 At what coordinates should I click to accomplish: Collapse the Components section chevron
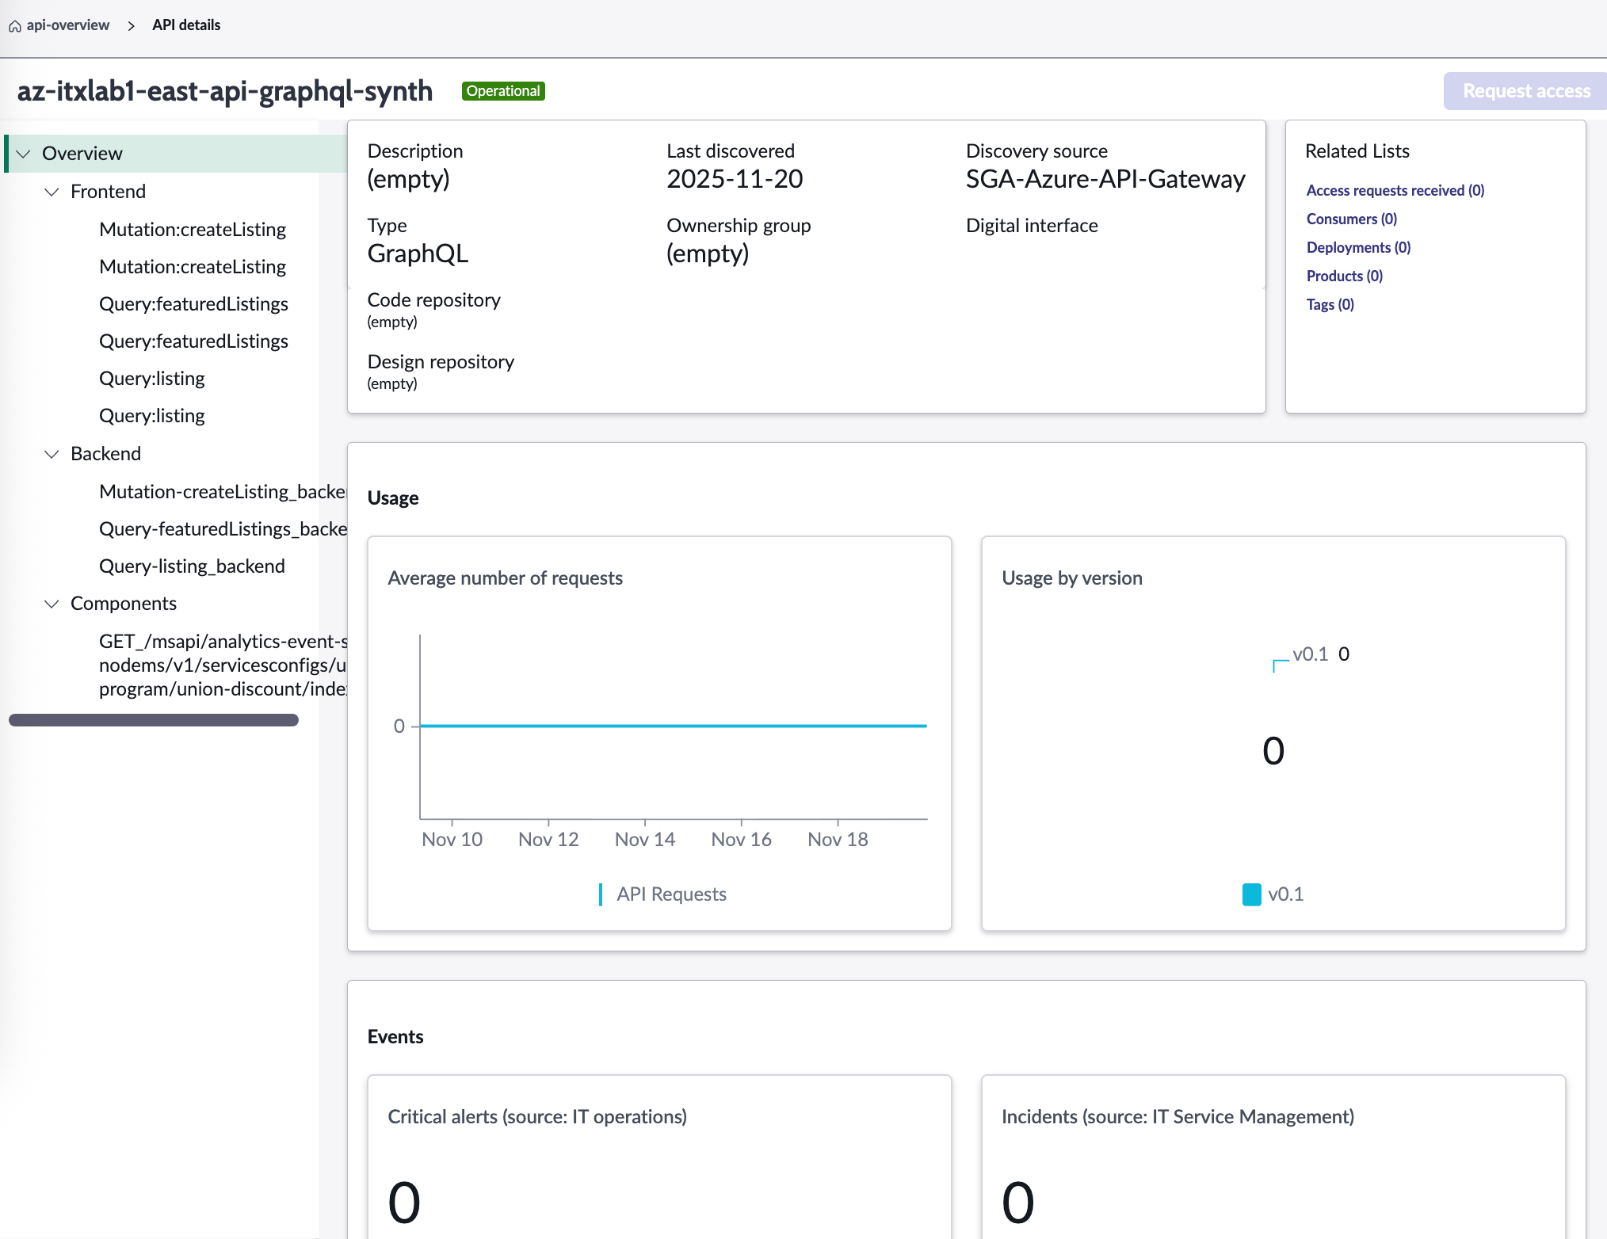pos(52,604)
